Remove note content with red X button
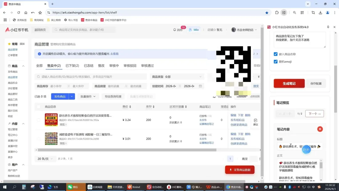Viewport: 339px width, 191px height. pyautogui.click(x=320, y=129)
